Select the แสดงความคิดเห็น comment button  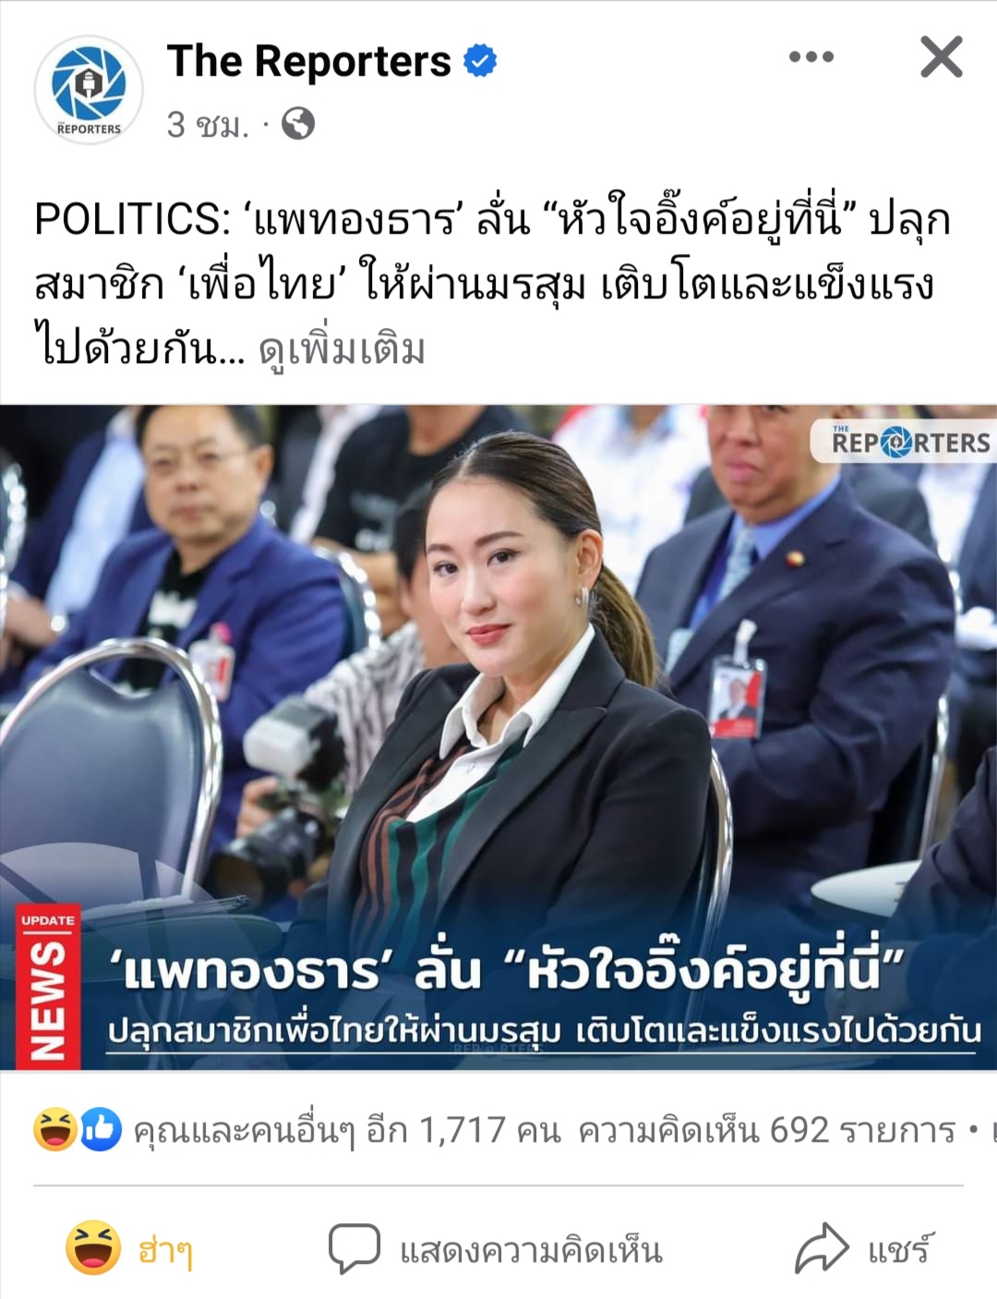(496, 1249)
